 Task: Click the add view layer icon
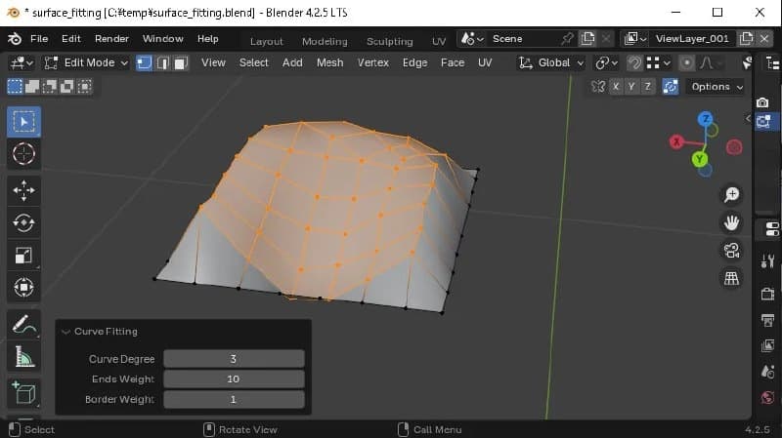[746, 39]
